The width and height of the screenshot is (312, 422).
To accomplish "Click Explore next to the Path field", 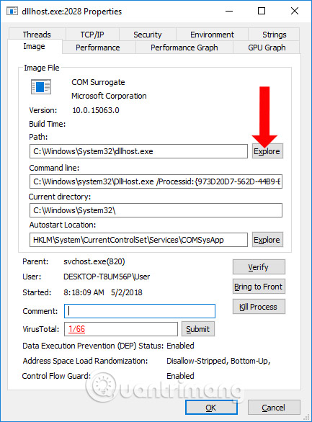I will click(267, 151).
